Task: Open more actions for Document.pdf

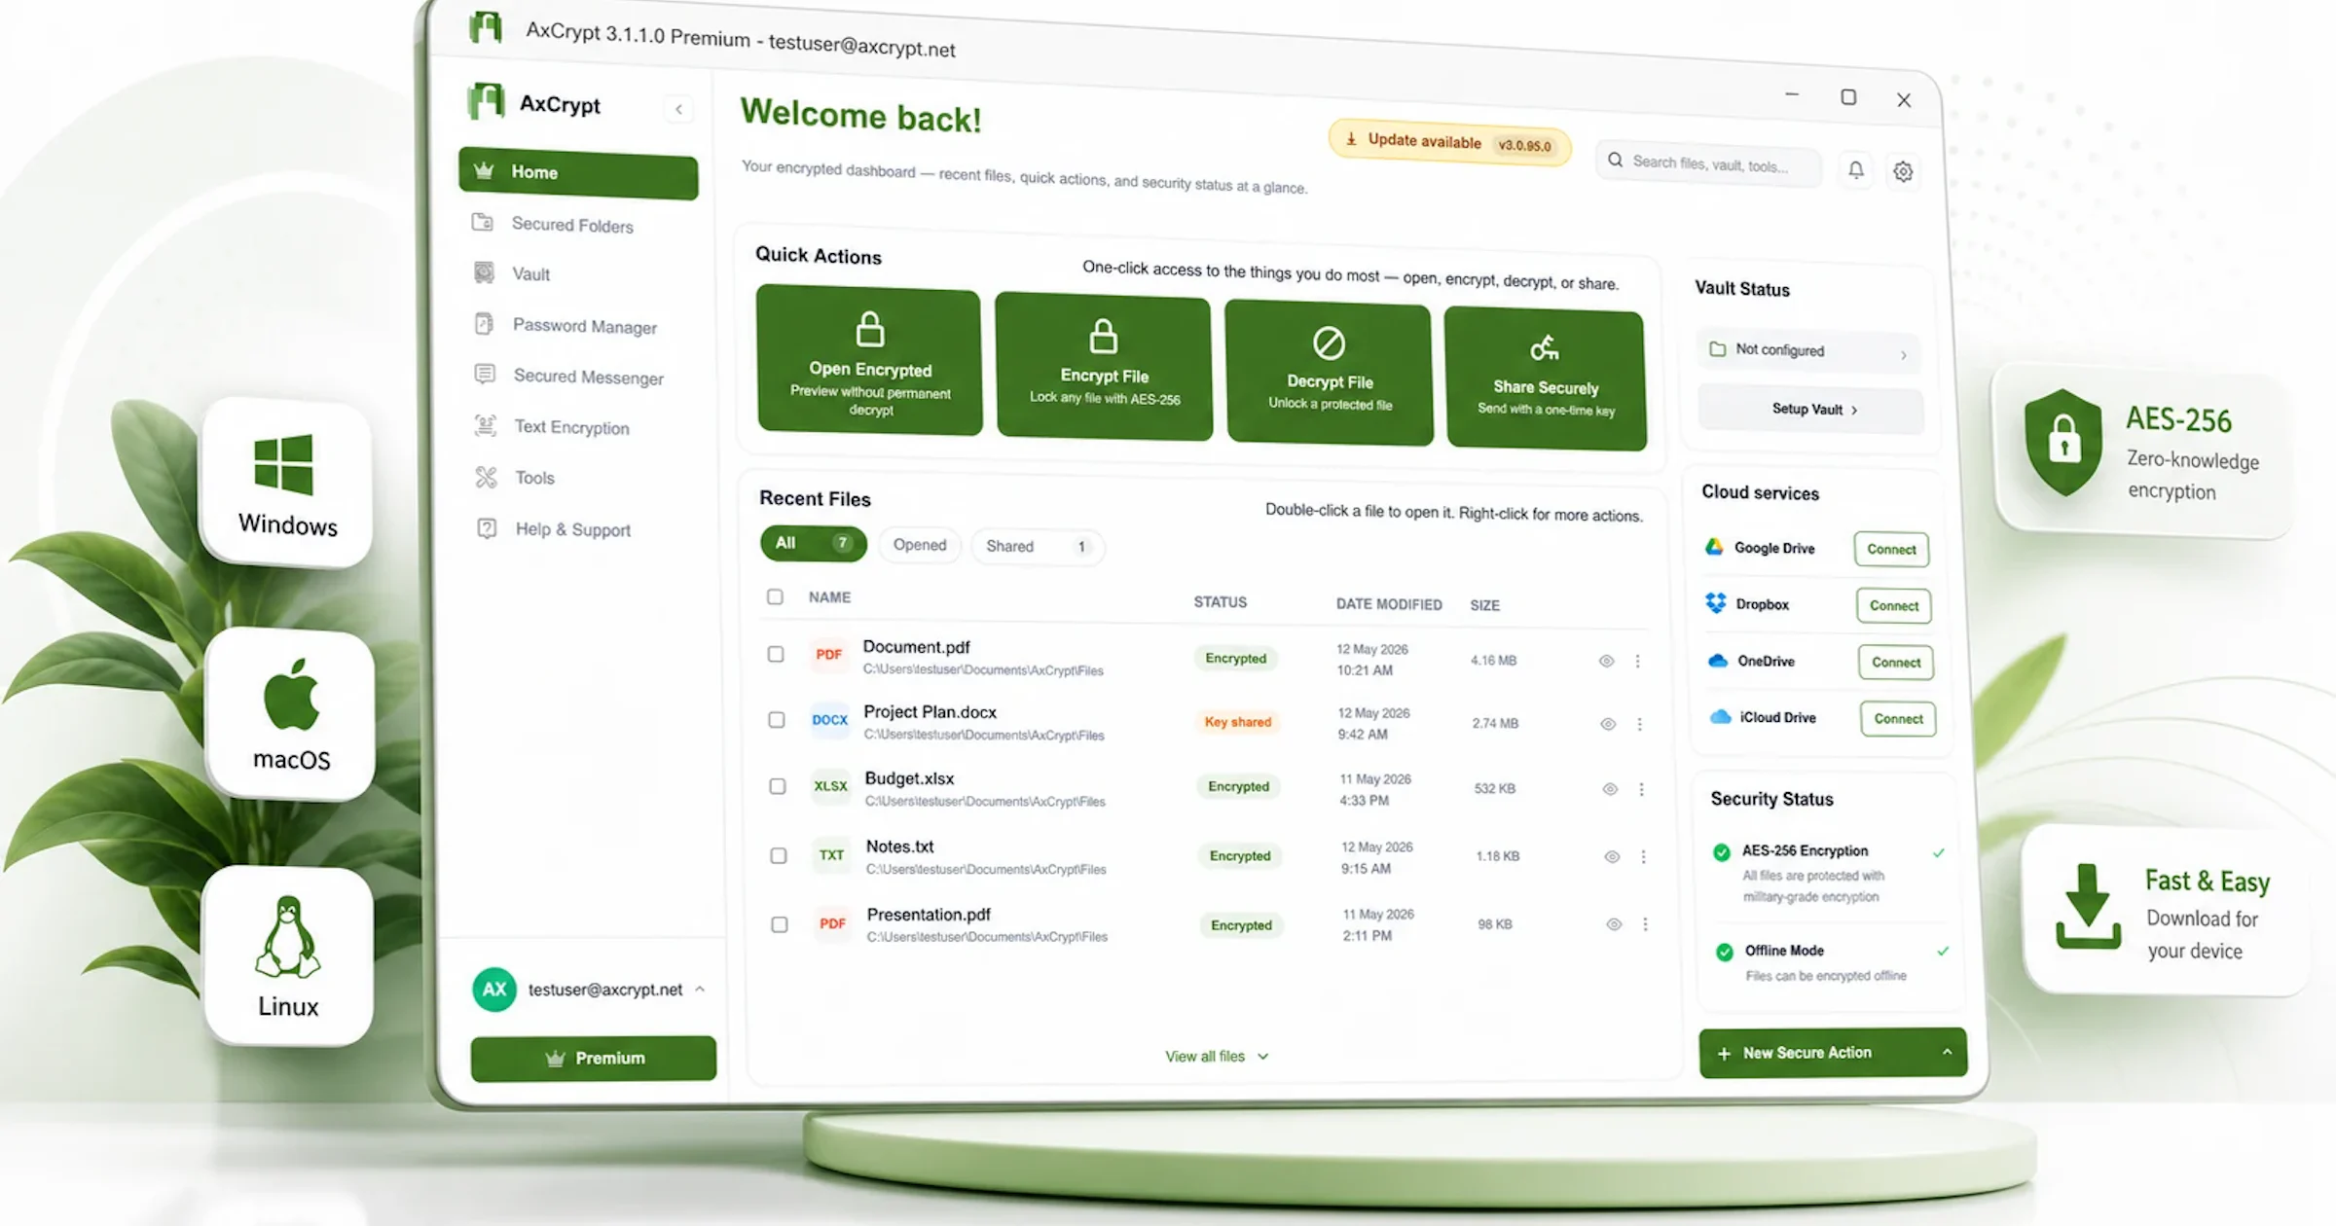Action: [x=1638, y=661]
